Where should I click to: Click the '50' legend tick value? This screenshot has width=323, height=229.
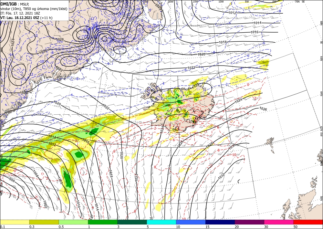296,227
